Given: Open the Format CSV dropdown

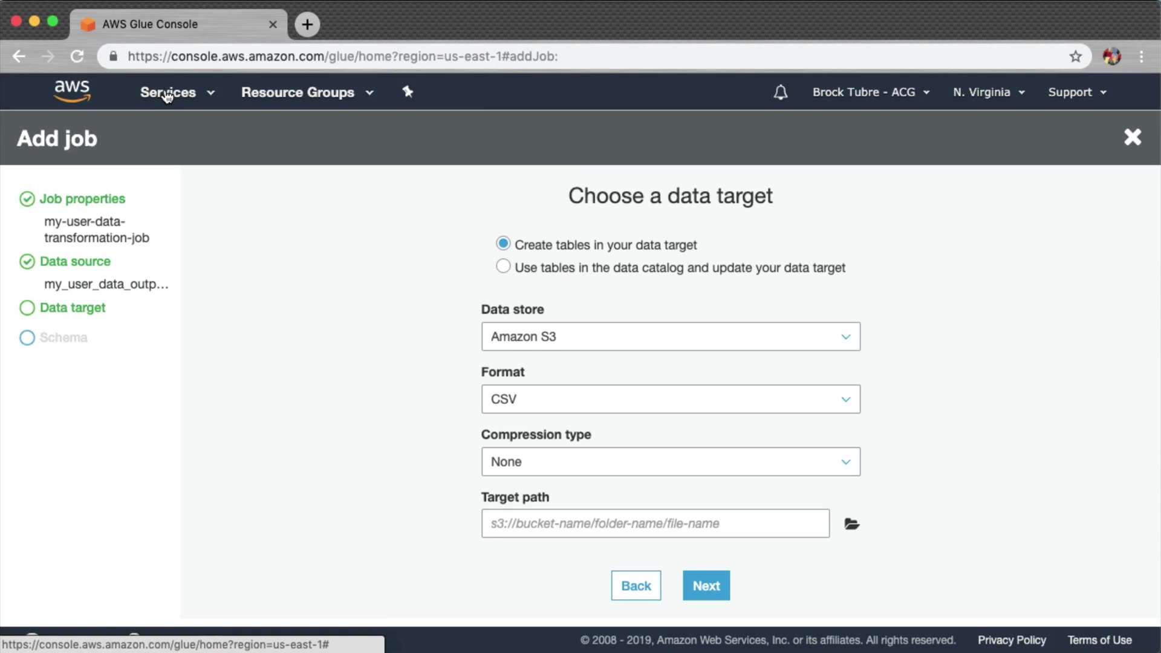Looking at the screenshot, I should pos(670,399).
